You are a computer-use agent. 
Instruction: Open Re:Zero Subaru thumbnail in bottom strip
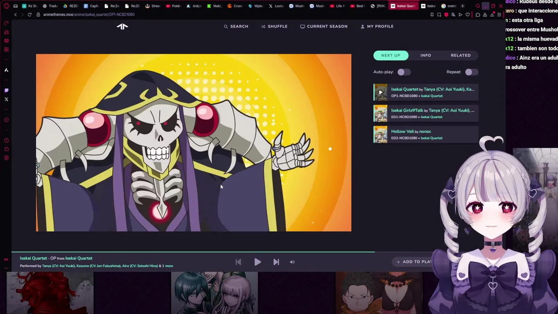click(x=379, y=293)
